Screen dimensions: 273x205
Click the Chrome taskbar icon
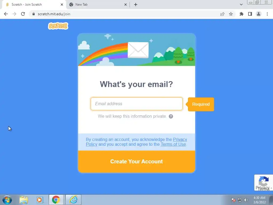point(56,200)
